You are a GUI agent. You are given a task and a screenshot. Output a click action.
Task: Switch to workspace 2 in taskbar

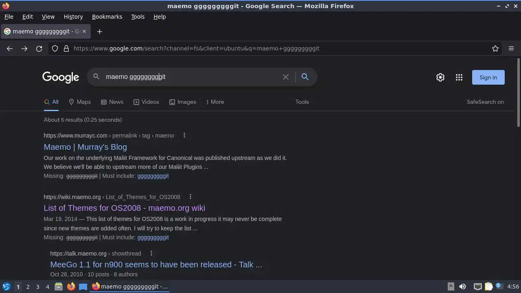[28, 287]
